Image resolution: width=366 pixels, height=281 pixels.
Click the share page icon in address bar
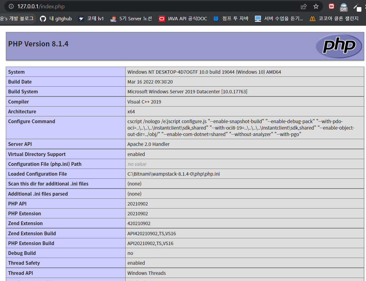pos(303,6)
